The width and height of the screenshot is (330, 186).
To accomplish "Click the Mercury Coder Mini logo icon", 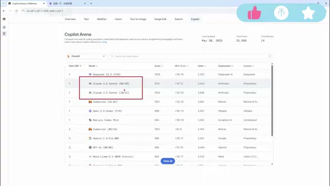I will tap(90, 120).
